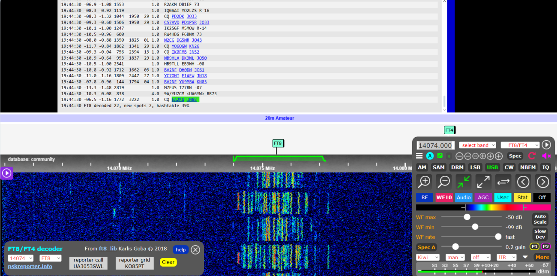Open the pskreporter.info link

pyautogui.click(x=30, y=266)
